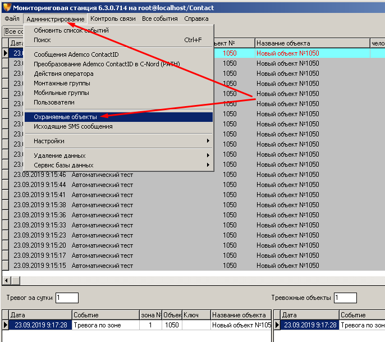
Task: Choose Поиск Ctrl+F menu entry
Action: click(x=118, y=40)
